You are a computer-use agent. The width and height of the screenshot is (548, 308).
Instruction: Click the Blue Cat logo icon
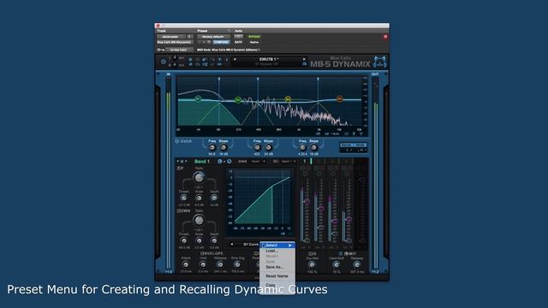(380, 62)
